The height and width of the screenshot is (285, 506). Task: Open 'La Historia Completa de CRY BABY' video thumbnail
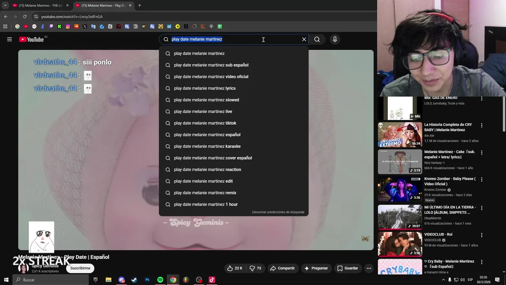pyautogui.click(x=400, y=135)
